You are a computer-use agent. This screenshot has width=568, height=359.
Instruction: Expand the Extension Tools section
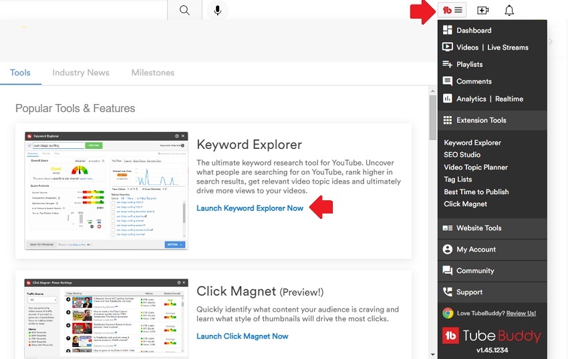click(x=492, y=120)
